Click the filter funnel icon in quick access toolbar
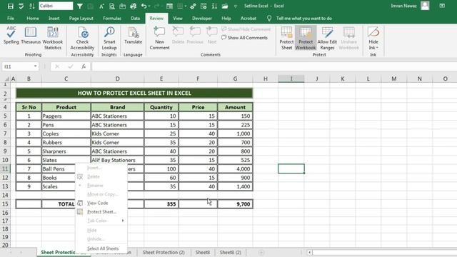The width and height of the screenshot is (457, 257). 79,6
